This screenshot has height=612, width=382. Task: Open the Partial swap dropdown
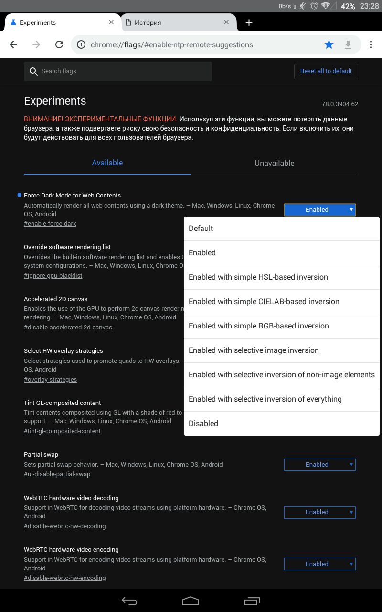pyautogui.click(x=319, y=464)
